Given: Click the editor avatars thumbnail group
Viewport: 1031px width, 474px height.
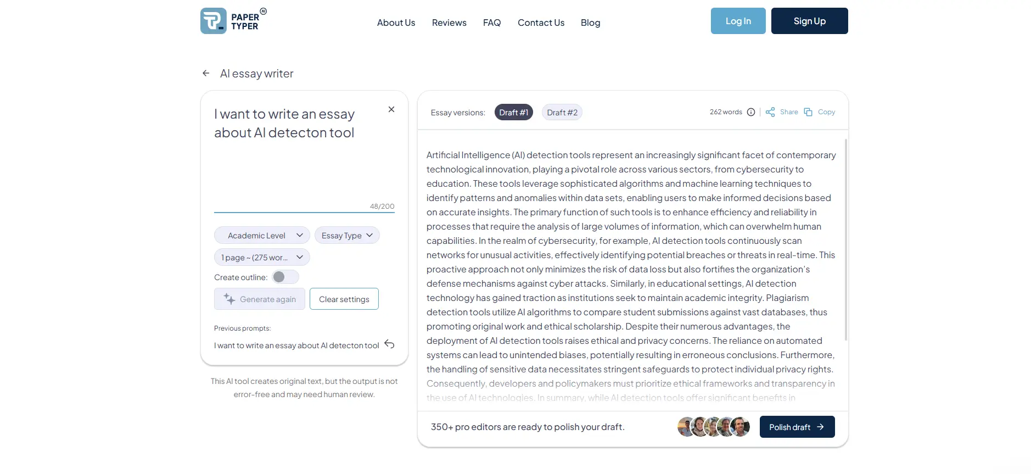Looking at the screenshot, I should (x=713, y=427).
